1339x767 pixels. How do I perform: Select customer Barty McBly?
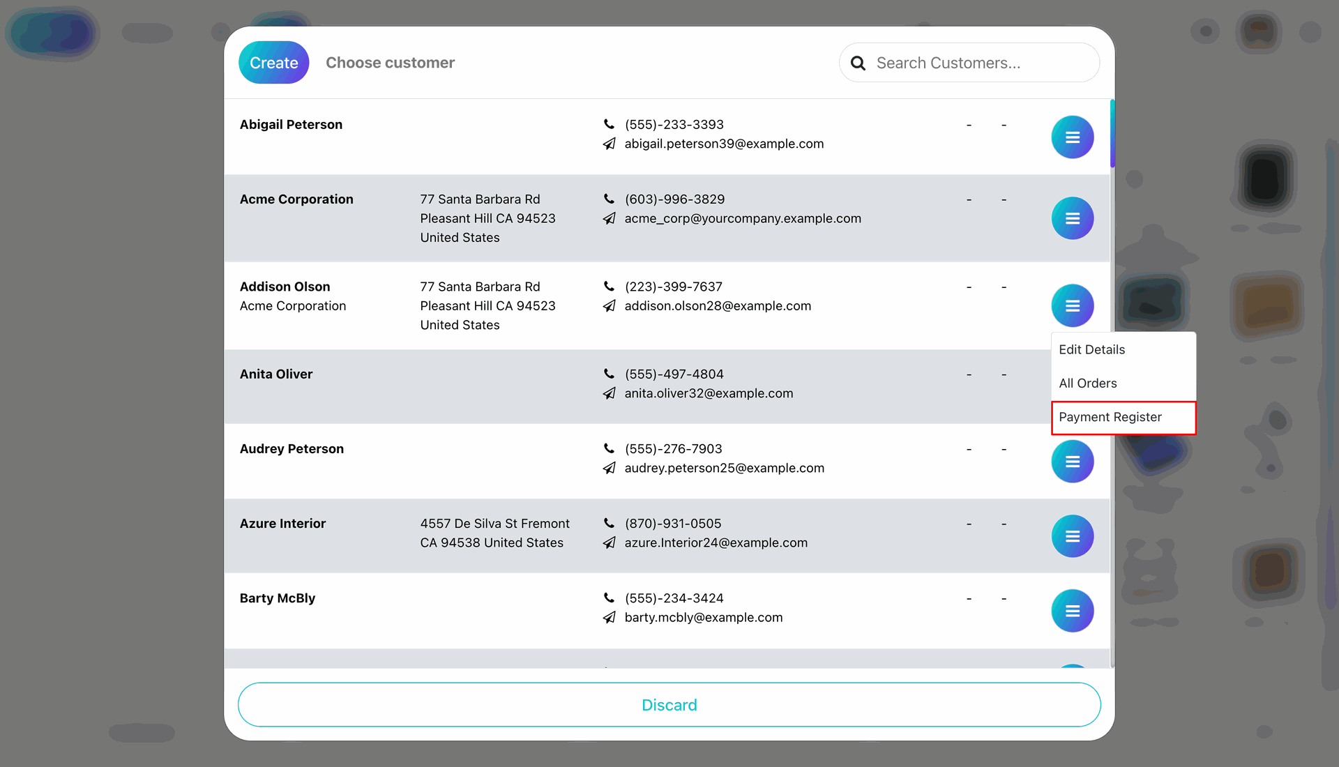click(x=278, y=598)
